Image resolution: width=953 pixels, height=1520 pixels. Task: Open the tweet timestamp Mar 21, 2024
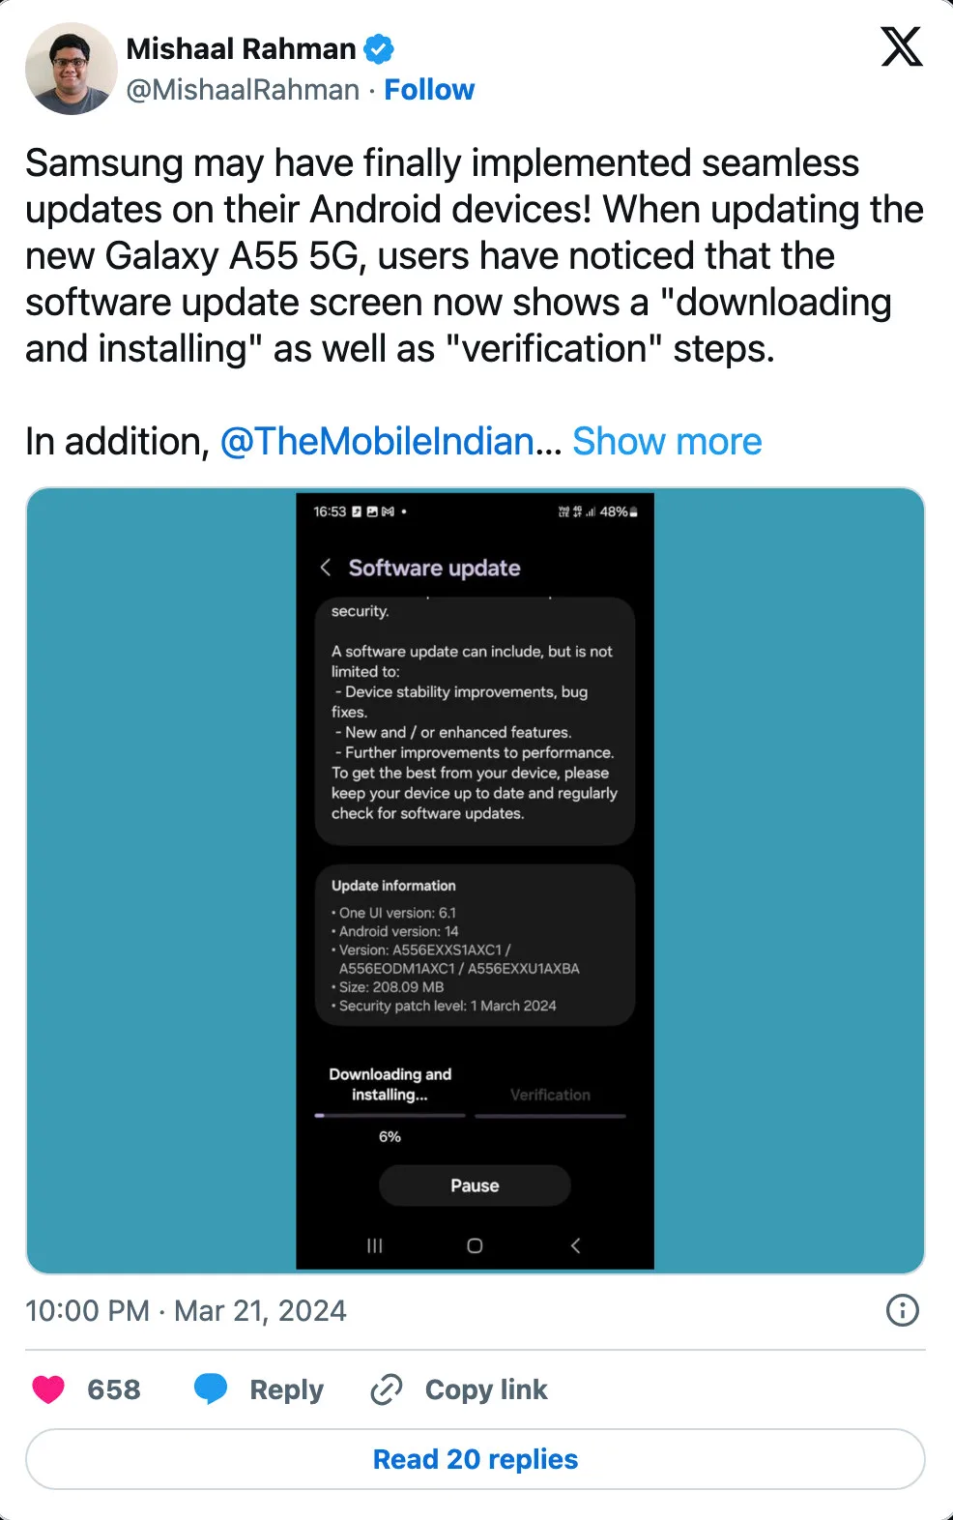tap(186, 1311)
